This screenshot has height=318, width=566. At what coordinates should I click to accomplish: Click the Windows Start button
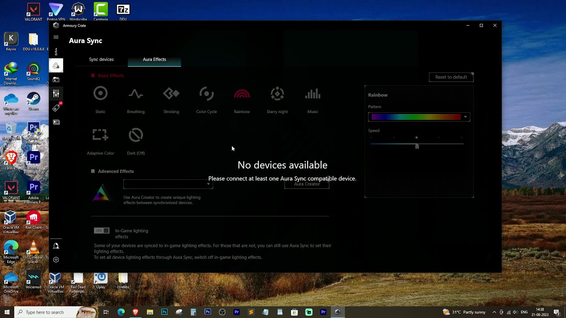7,312
